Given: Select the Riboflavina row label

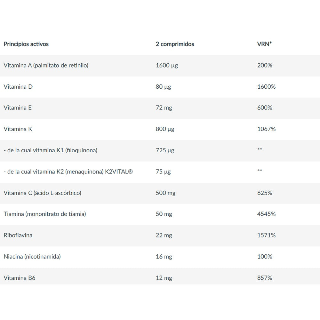Looking at the screenshot, I should pyautogui.click(x=18, y=235).
